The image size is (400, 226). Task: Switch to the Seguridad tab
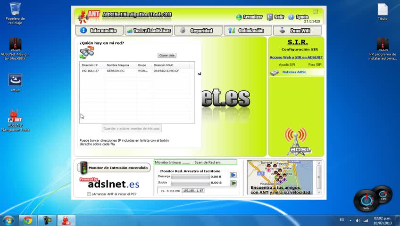198,31
